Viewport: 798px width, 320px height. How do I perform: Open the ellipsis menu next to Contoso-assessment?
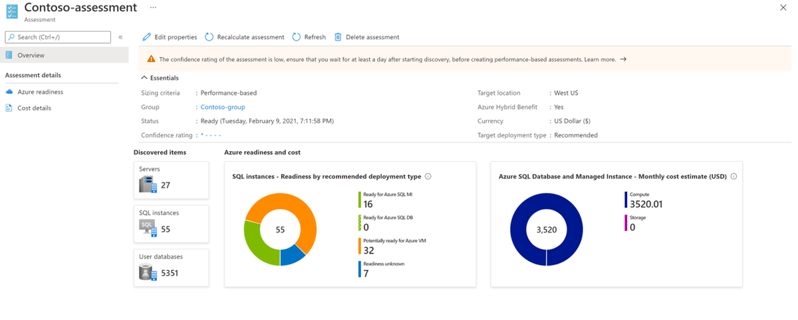pos(153,7)
